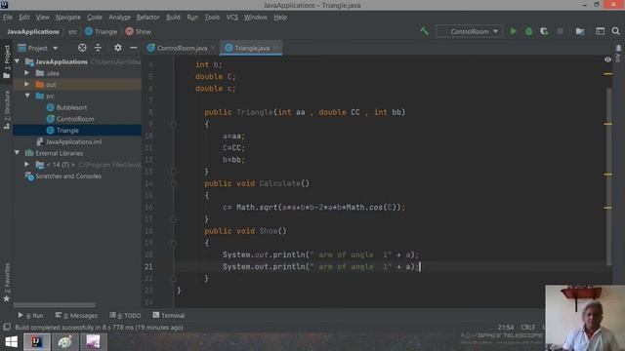Expand the out folder arrow
The width and height of the screenshot is (625, 351).
tap(26, 85)
